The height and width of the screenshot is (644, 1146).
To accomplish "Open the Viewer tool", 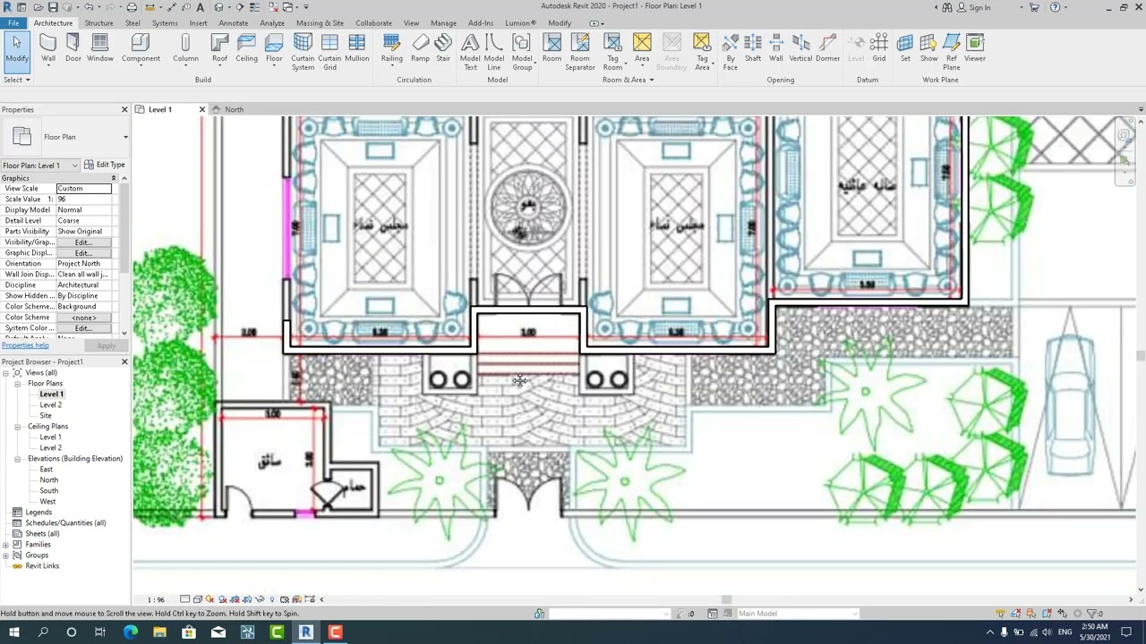I will pyautogui.click(x=975, y=48).
